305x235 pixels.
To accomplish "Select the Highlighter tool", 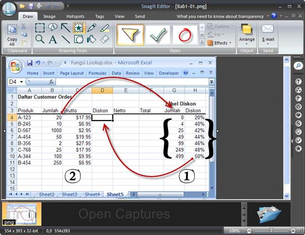I will coord(105,28).
